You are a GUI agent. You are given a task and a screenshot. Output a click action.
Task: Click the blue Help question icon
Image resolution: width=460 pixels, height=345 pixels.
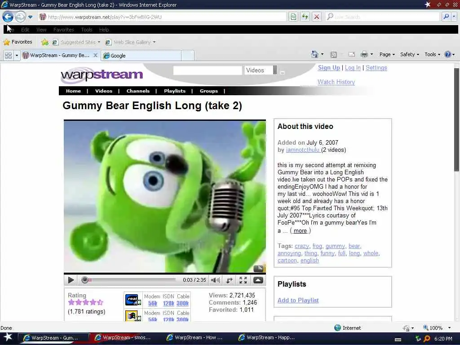448,54
